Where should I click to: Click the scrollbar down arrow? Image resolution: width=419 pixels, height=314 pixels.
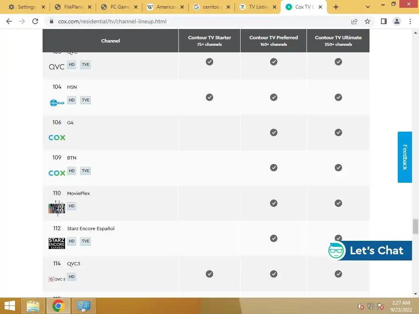pyautogui.click(x=415, y=294)
